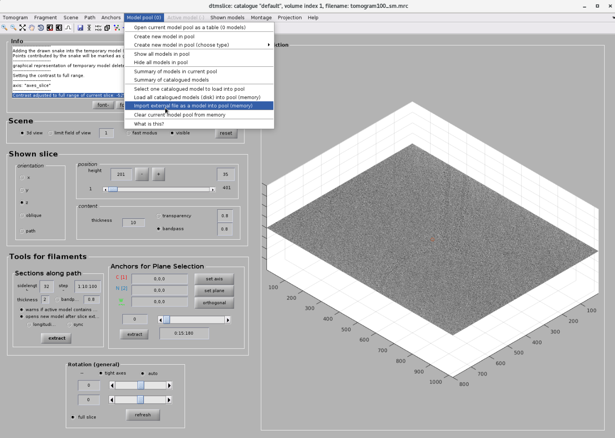This screenshot has width=615, height=438.
Task: Click the vertical compress arrows toolbar icon
Action: 89,28
